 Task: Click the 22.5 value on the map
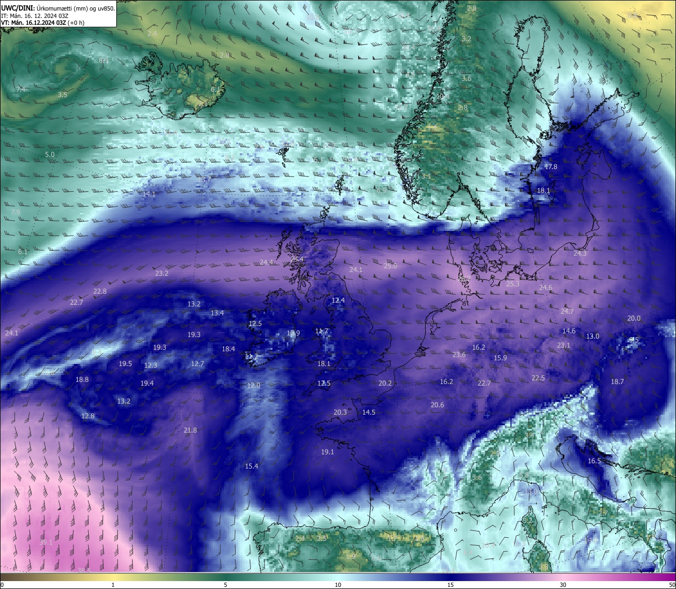[538, 378]
